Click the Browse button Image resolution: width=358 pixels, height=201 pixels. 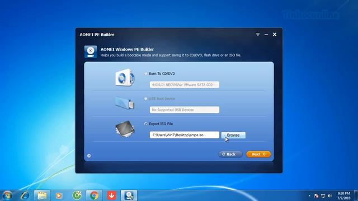point(233,135)
